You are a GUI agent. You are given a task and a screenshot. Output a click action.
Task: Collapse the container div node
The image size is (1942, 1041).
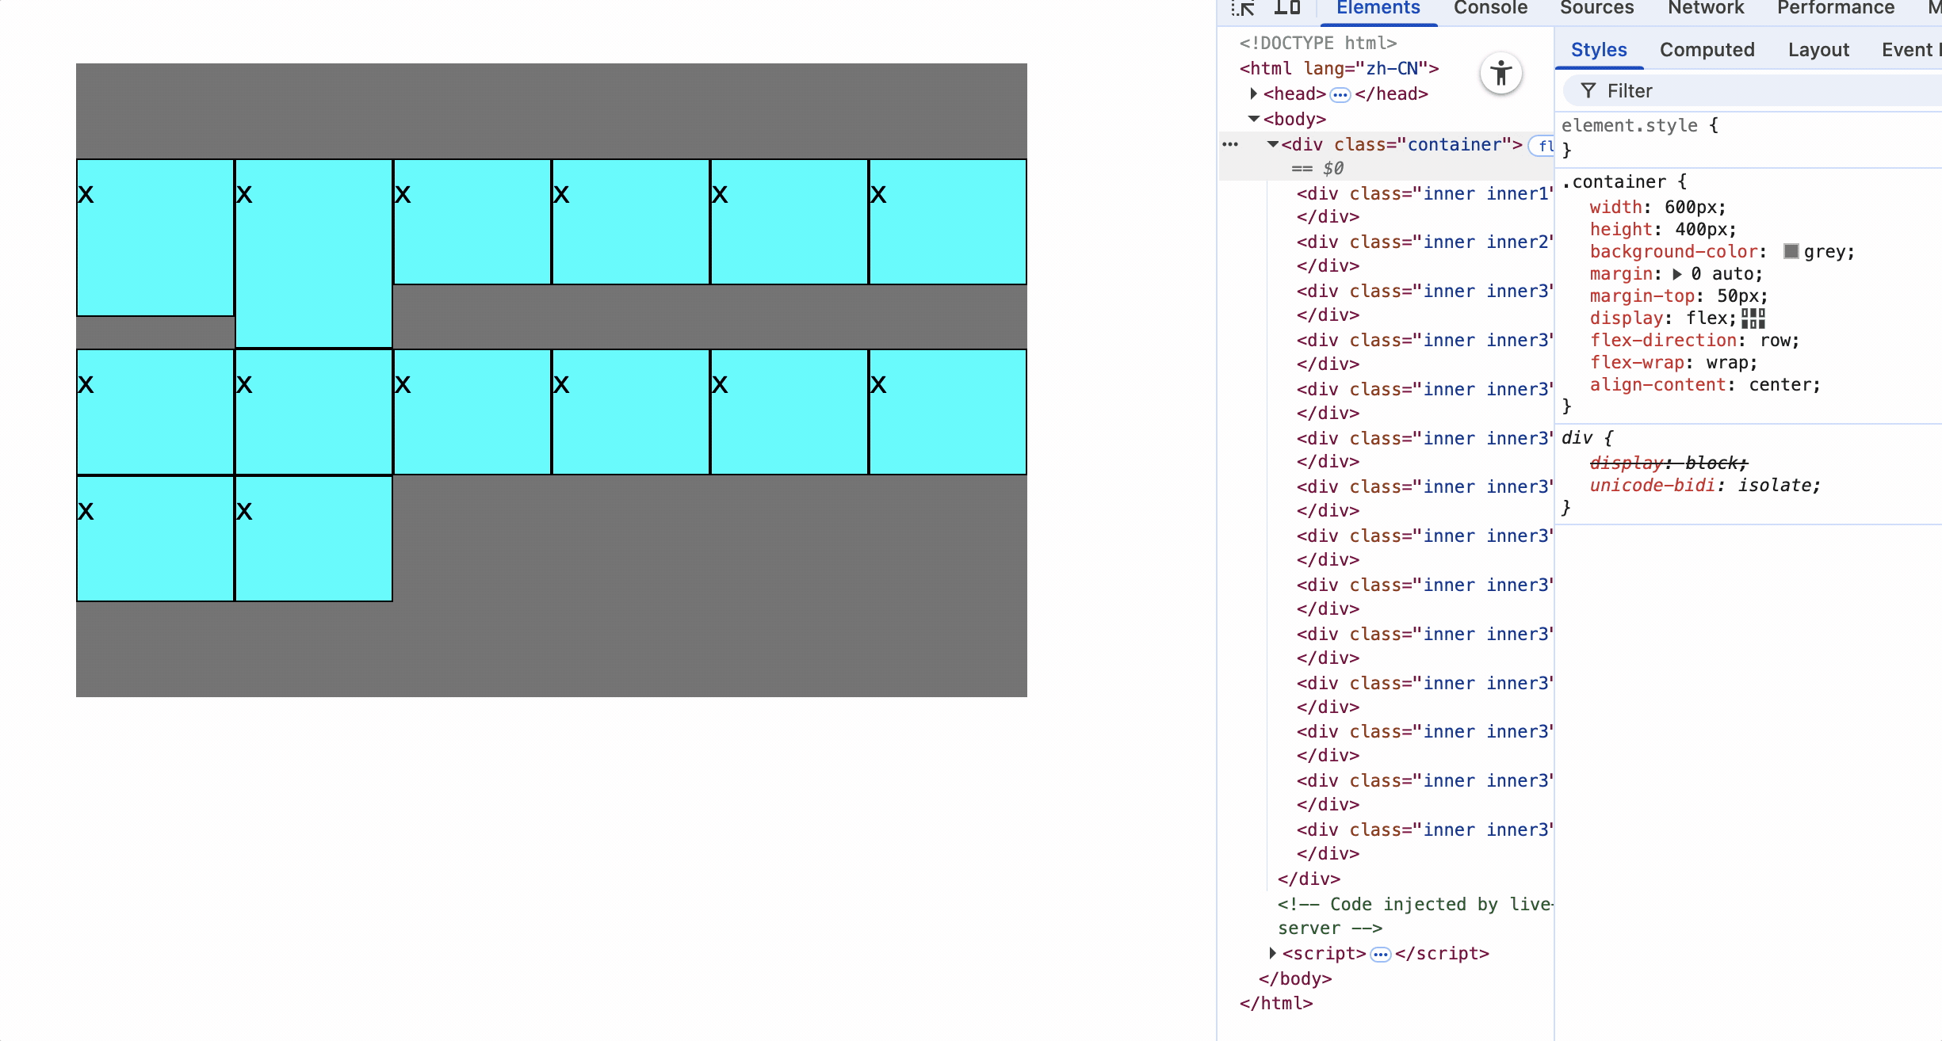click(x=1272, y=144)
